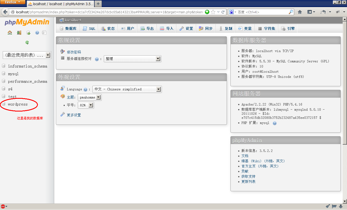Open the search engine selector paw dropdown

point(233,12)
